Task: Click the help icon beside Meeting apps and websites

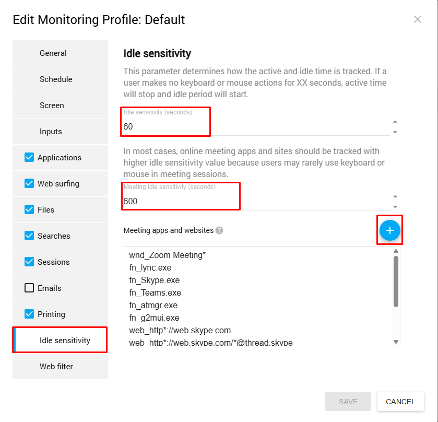Action: coord(219,230)
